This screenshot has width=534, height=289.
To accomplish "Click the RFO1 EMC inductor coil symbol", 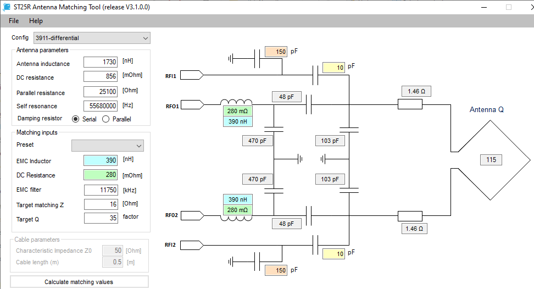I will (236, 102).
